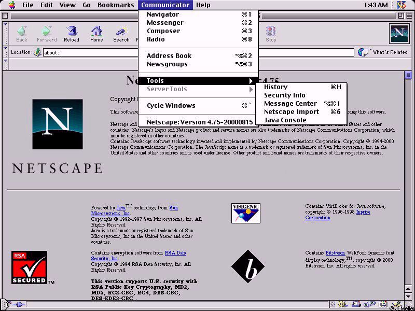
Task: Click the scrollbar up arrow
Action: coord(408,290)
